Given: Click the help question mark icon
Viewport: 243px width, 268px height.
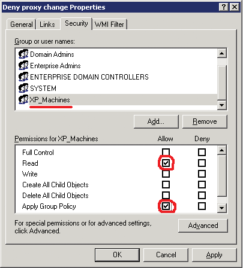Looking at the screenshot, I should click(224, 7).
